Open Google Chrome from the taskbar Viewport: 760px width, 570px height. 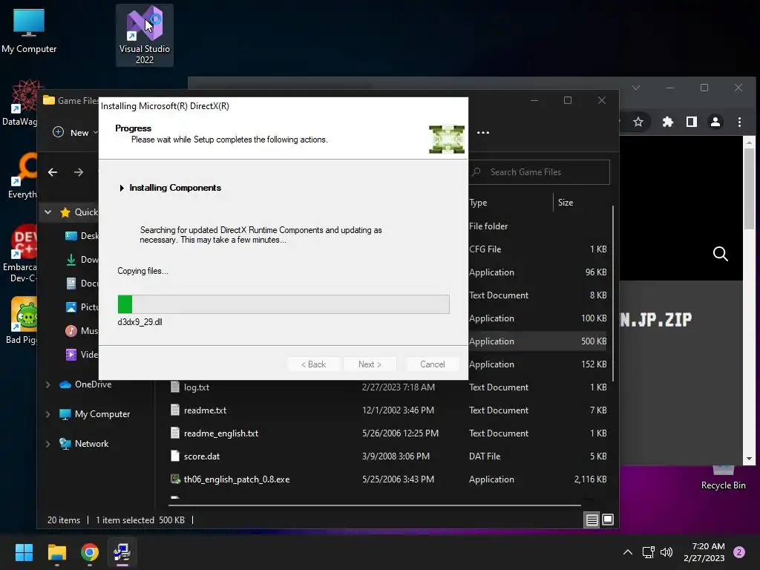coord(90,552)
